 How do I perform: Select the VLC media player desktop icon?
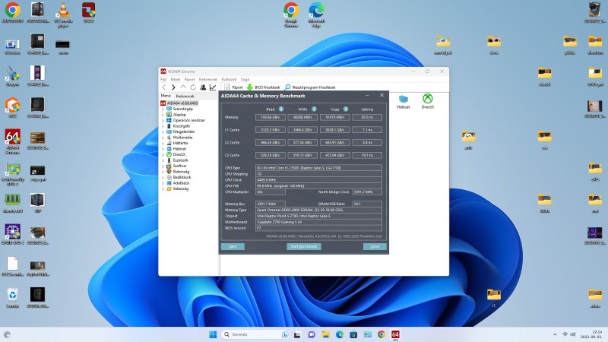coord(63,14)
